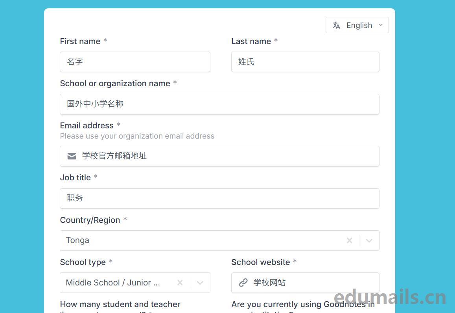Click into the Email address text box

click(x=228, y=156)
